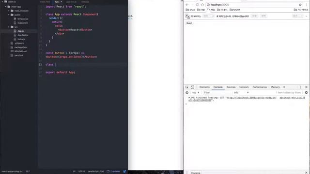Open index.js under the src folder

pos(21,39)
